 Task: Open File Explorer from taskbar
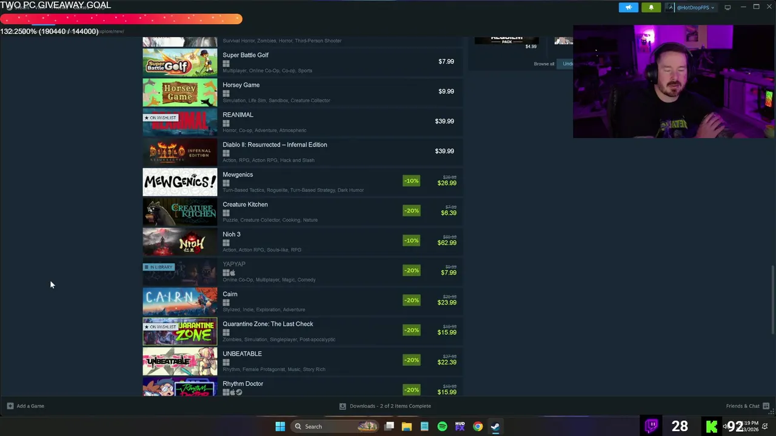pyautogui.click(x=407, y=426)
